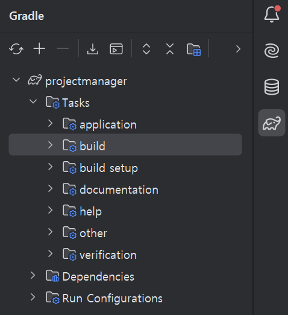The width and height of the screenshot is (288, 315).
Task: Click the folder grouping icon in toolbar
Action: [194, 49]
